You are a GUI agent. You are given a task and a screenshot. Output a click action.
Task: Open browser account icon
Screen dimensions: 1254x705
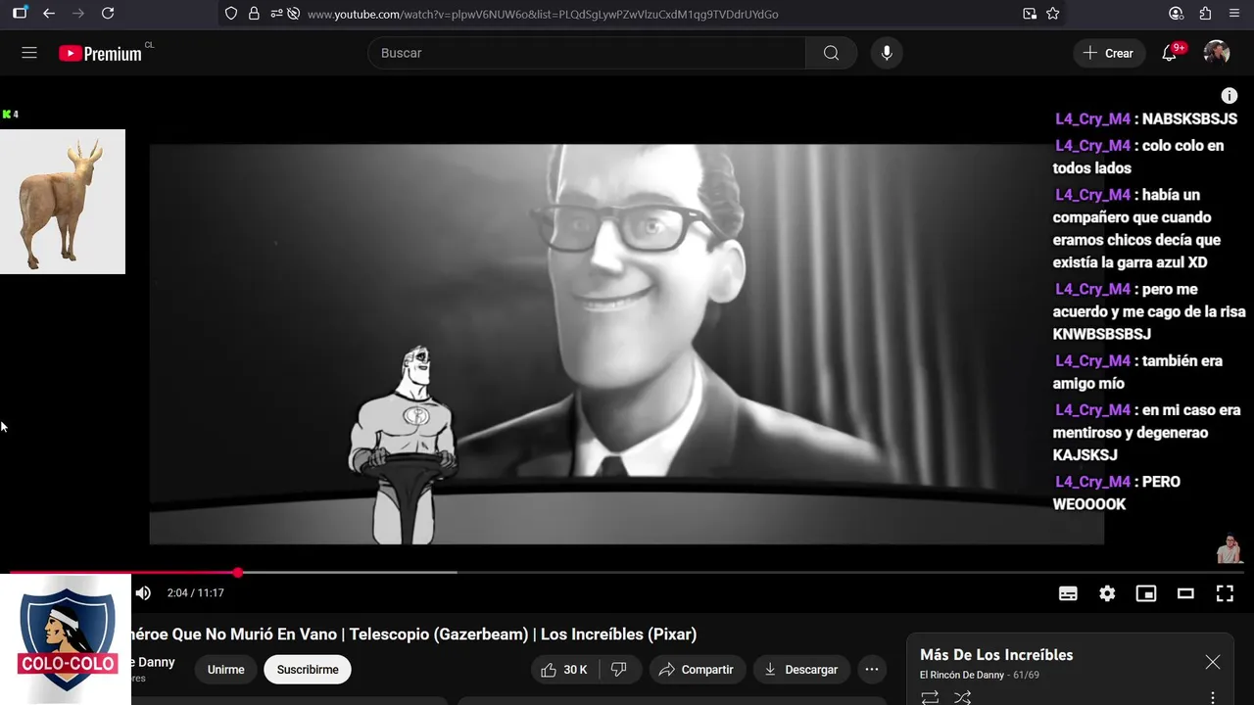pyautogui.click(x=1177, y=14)
